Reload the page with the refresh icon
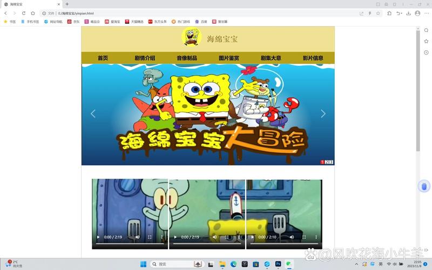The width and height of the screenshot is (432, 270). [x=24, y=13]
